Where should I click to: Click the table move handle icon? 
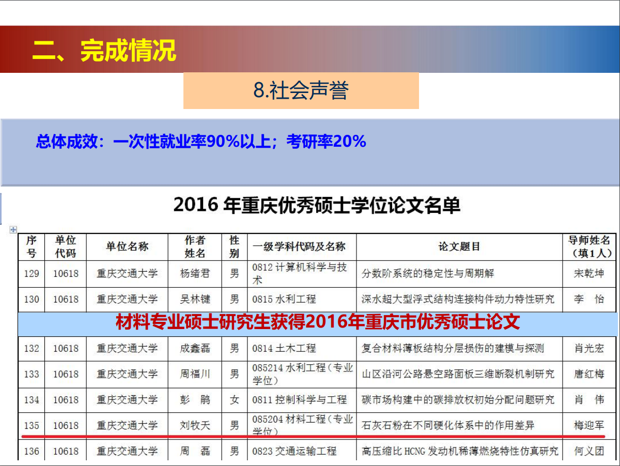click(13, 230)
